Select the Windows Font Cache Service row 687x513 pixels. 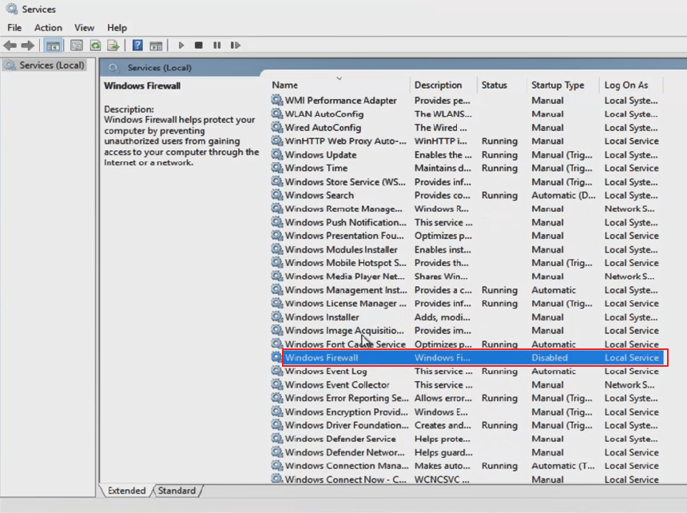pos(467,344)
